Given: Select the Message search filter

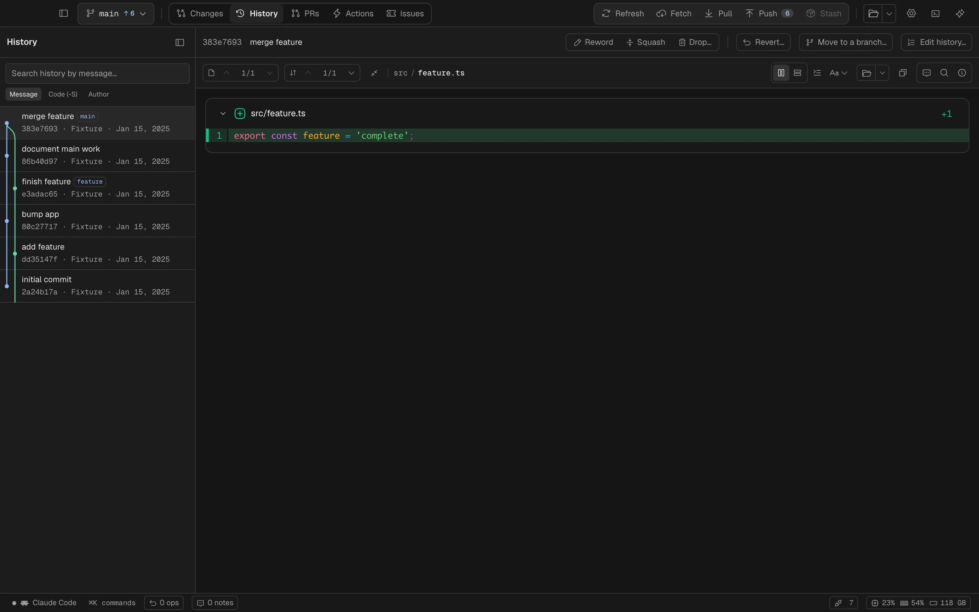Looking at the screenshot, I should click(23, 94).
